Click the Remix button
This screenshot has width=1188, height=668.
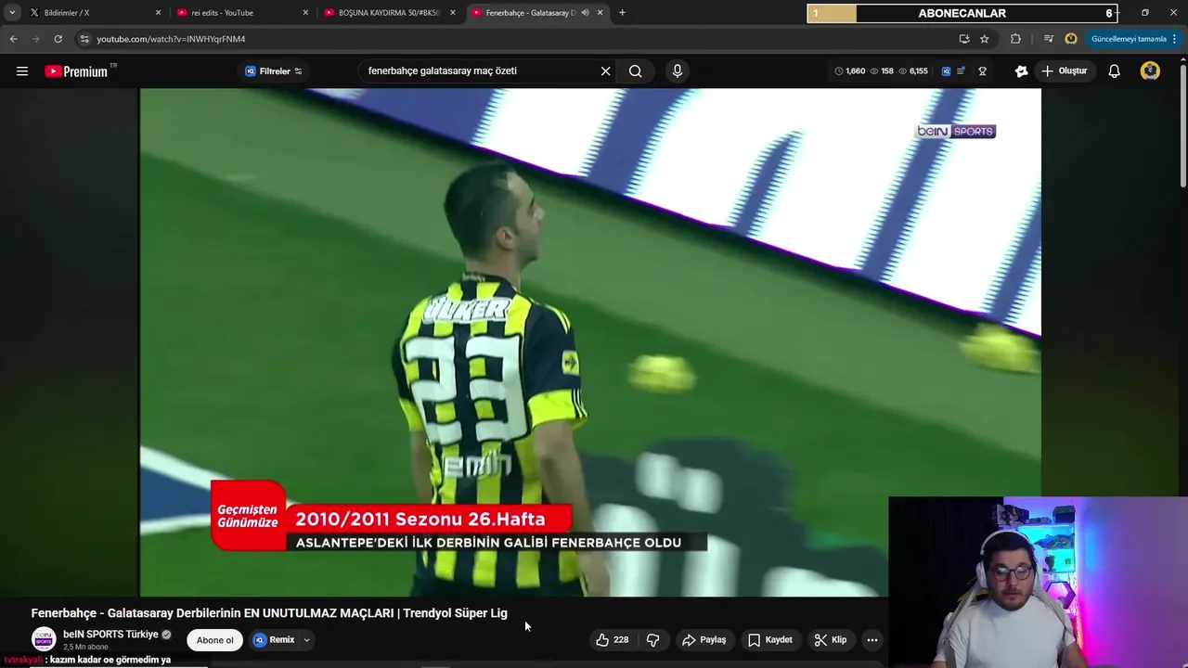click(275, 640)
